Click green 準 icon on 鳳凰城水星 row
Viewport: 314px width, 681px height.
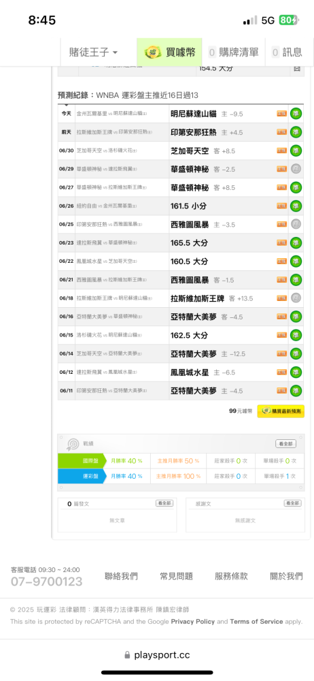tap(296, 373)
